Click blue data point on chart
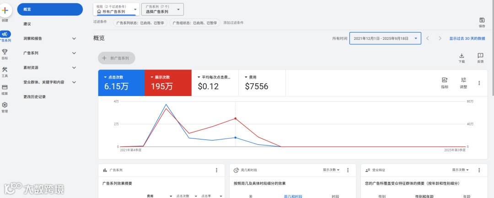This screenshot has width=494, height=198. [x=236, y=138]
